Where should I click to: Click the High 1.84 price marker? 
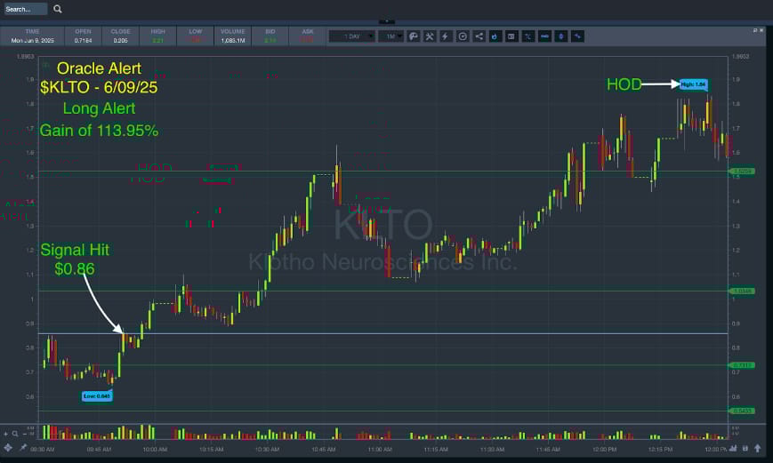point(693,84)
